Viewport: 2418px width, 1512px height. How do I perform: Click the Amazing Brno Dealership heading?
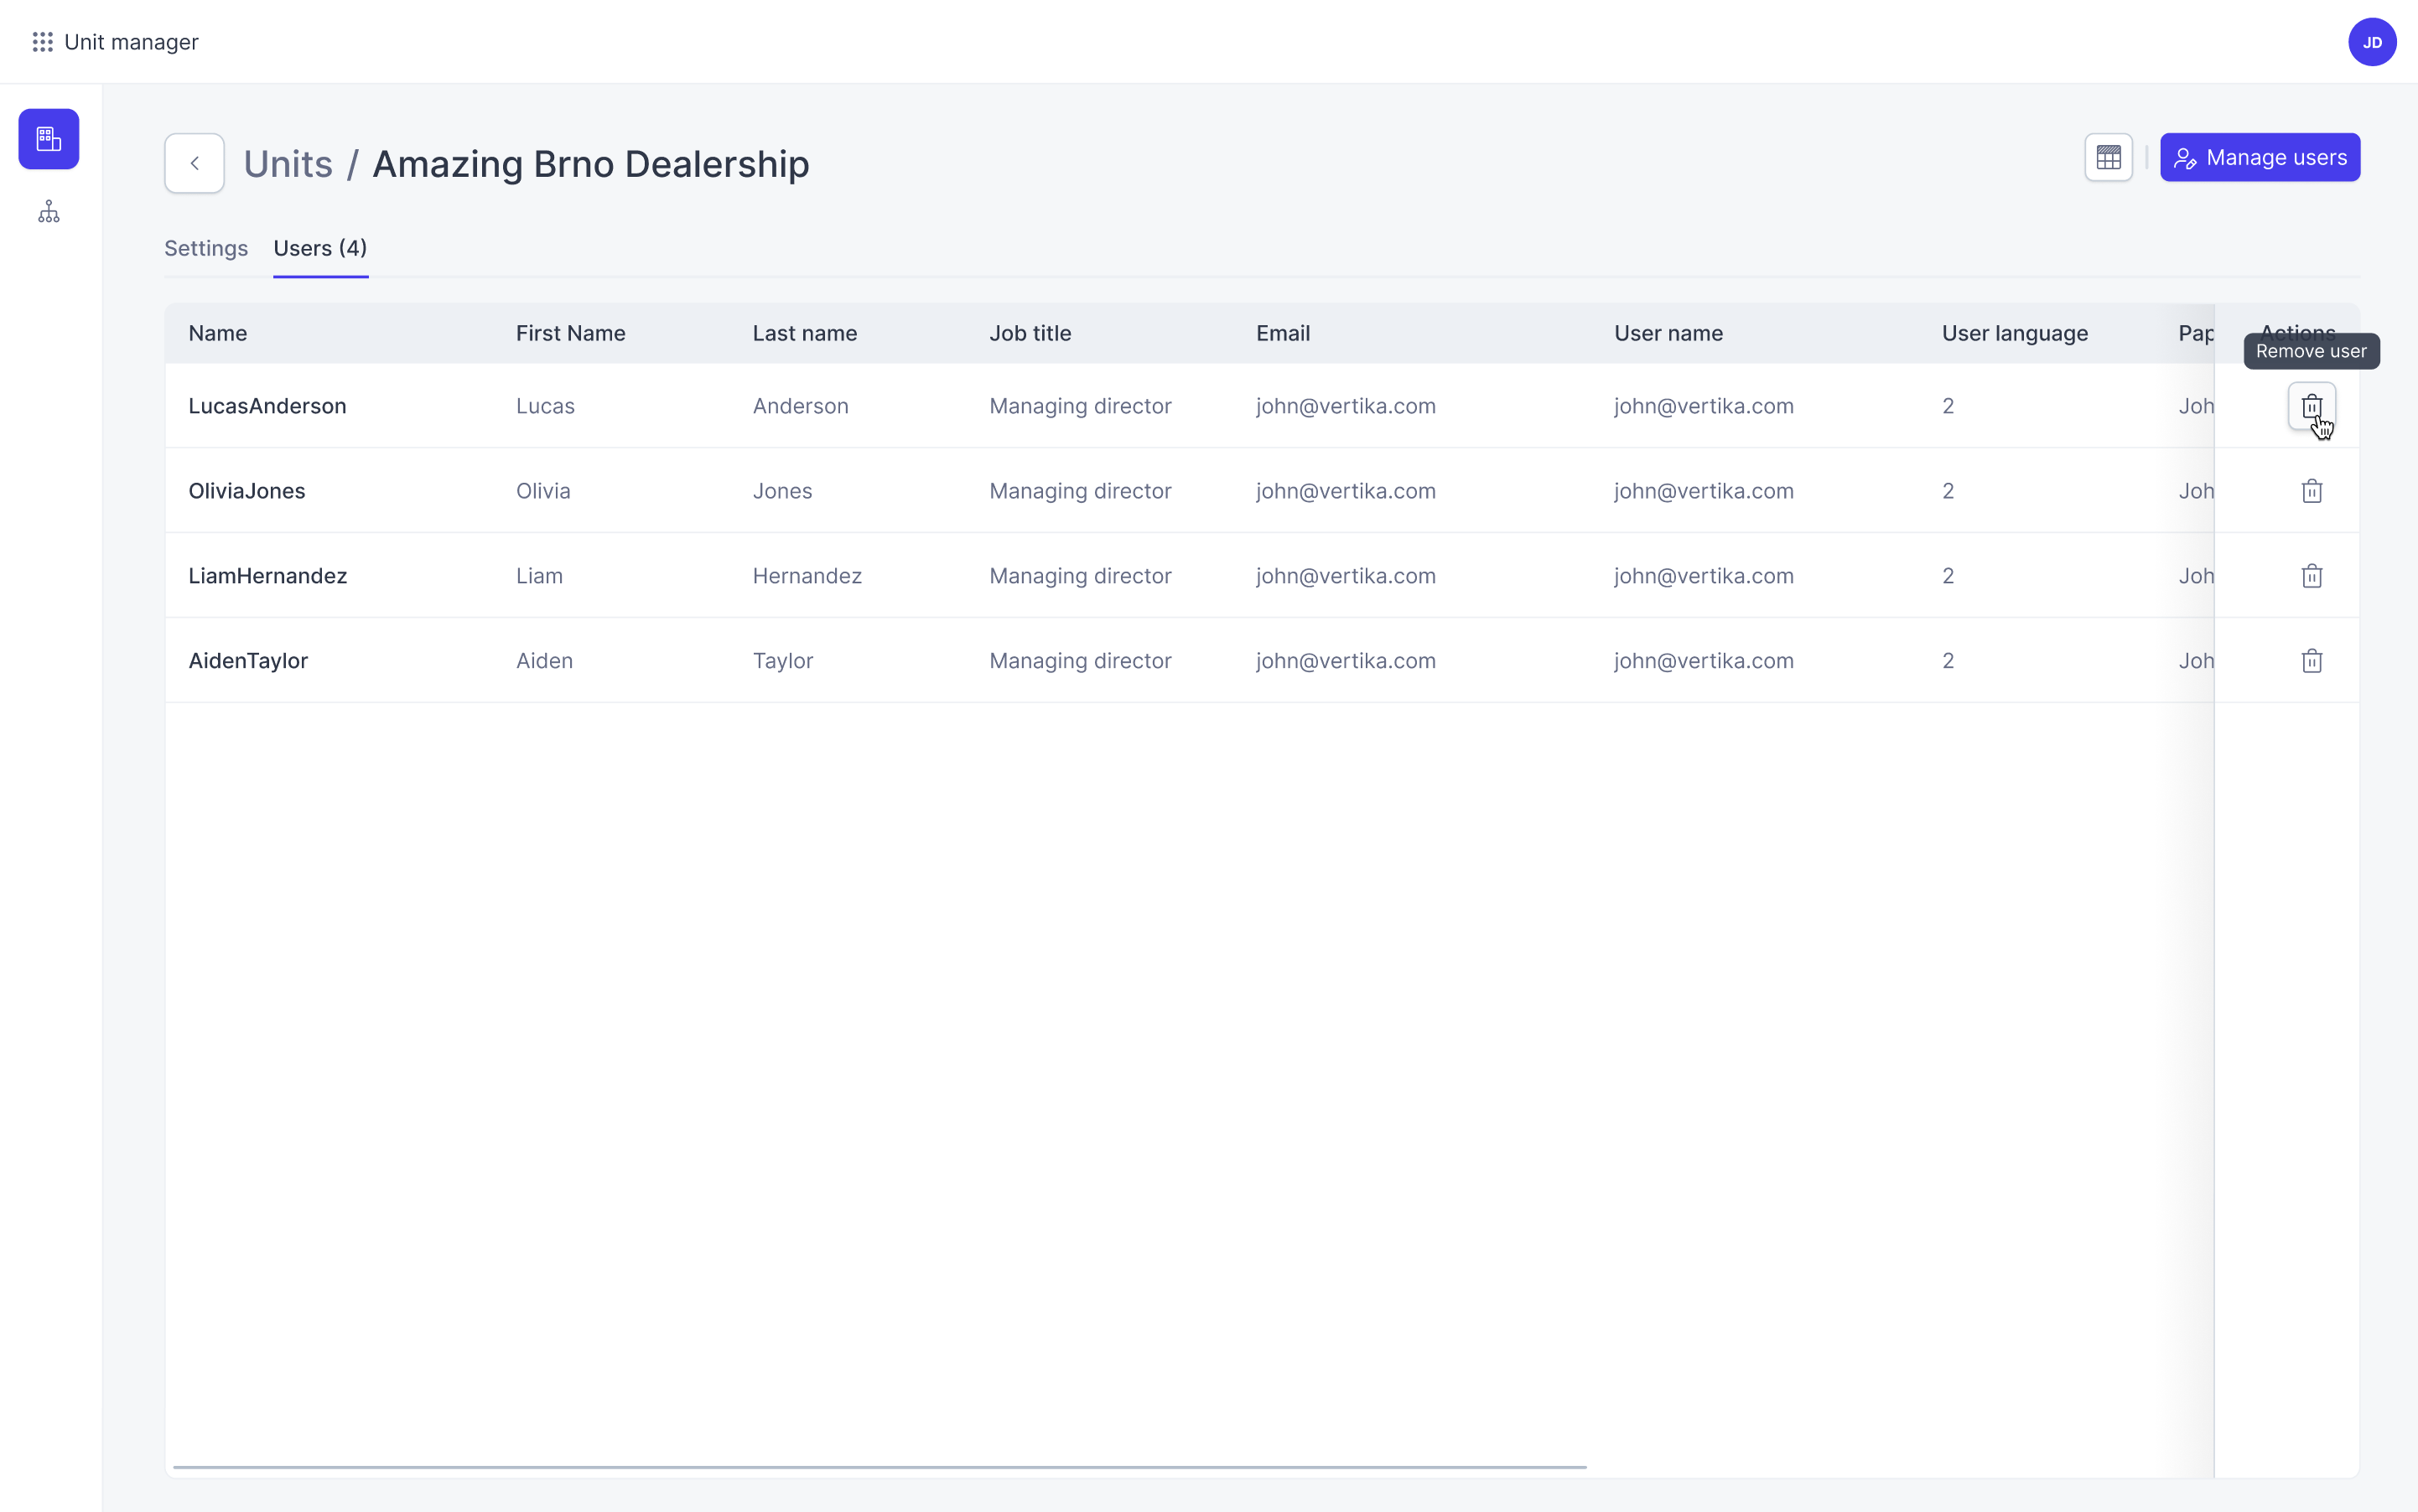pyautogui.click(x=591, y=164)
